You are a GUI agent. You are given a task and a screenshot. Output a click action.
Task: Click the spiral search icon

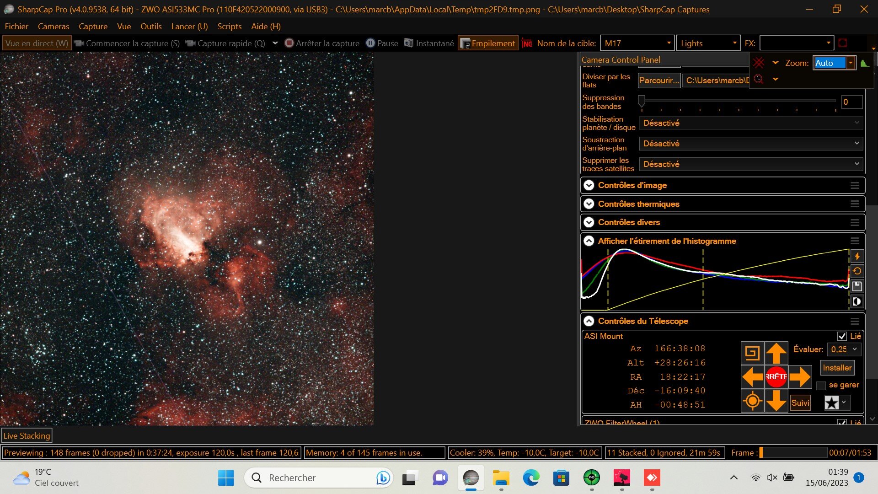pyautogui.click(x=752, y=353)
